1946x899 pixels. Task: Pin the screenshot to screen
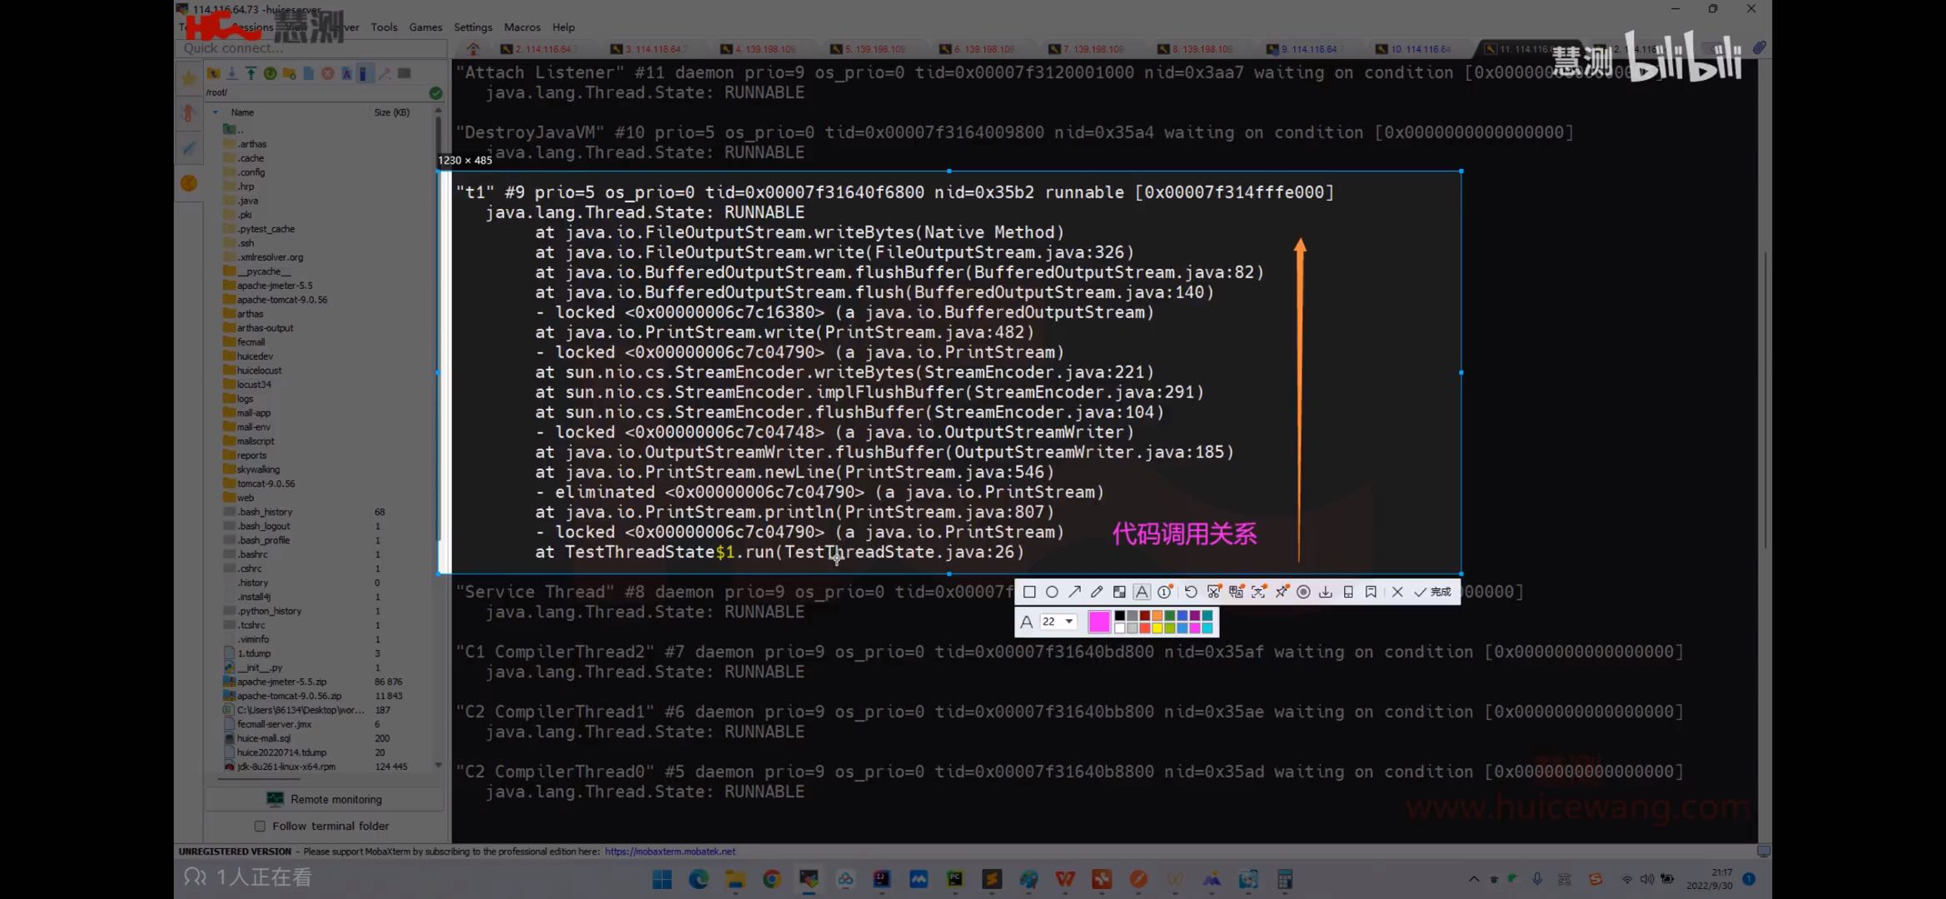click(1282, 592)
